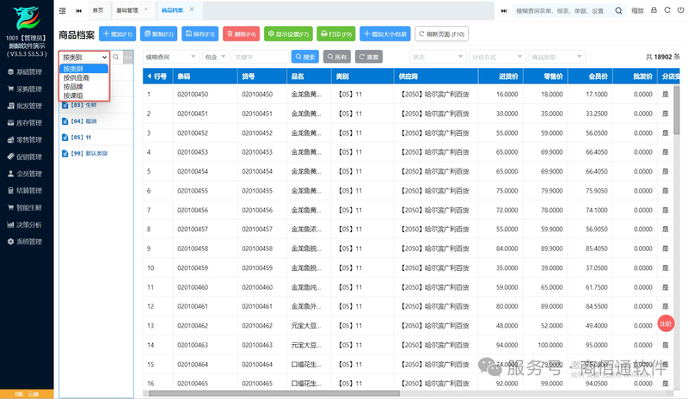Open 智能生鲜 in the sidebar

tap(25, 207)
